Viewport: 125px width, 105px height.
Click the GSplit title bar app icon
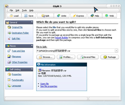[x=6, y=6]
